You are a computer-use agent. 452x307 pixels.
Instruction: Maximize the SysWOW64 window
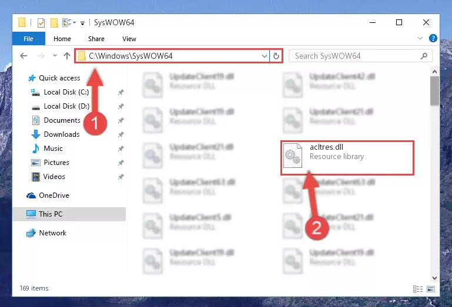click(399, 22)
